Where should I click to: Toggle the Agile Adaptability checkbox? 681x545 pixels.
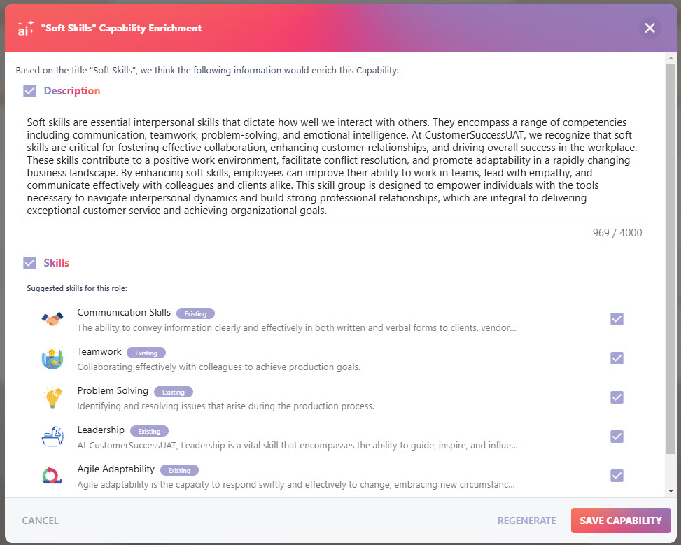pyautogui.click(x=617, y=476)
